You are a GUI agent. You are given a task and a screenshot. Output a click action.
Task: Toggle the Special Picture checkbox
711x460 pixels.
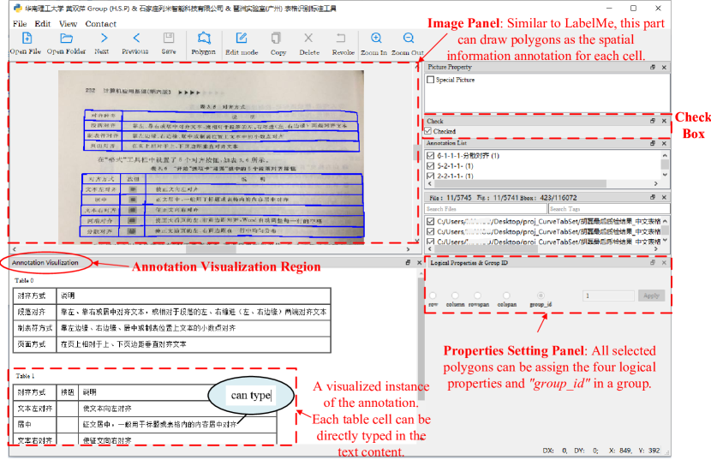[431, 80]
